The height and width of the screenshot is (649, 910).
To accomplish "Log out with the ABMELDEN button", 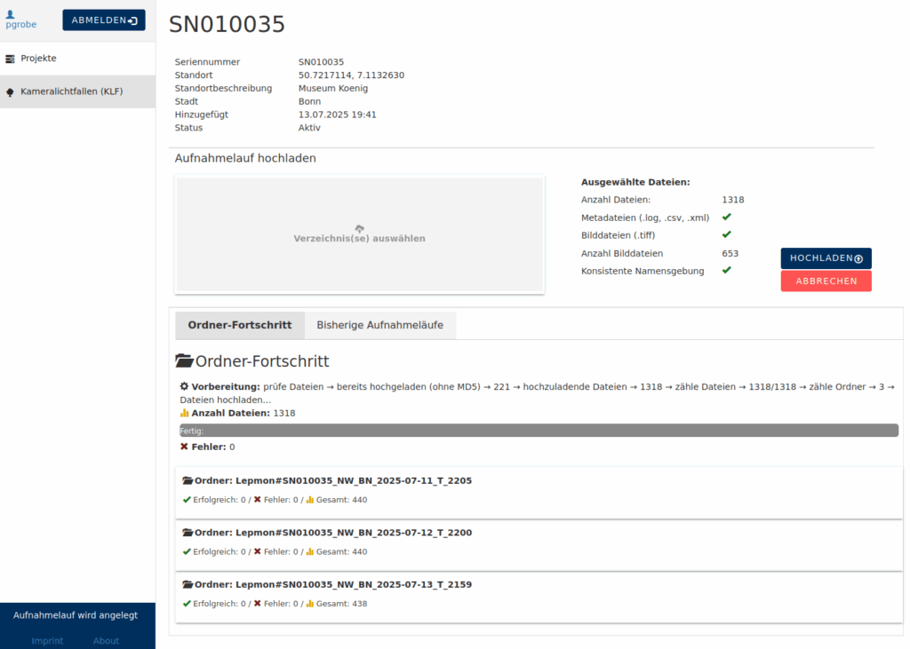I will (x=104, y=20).
